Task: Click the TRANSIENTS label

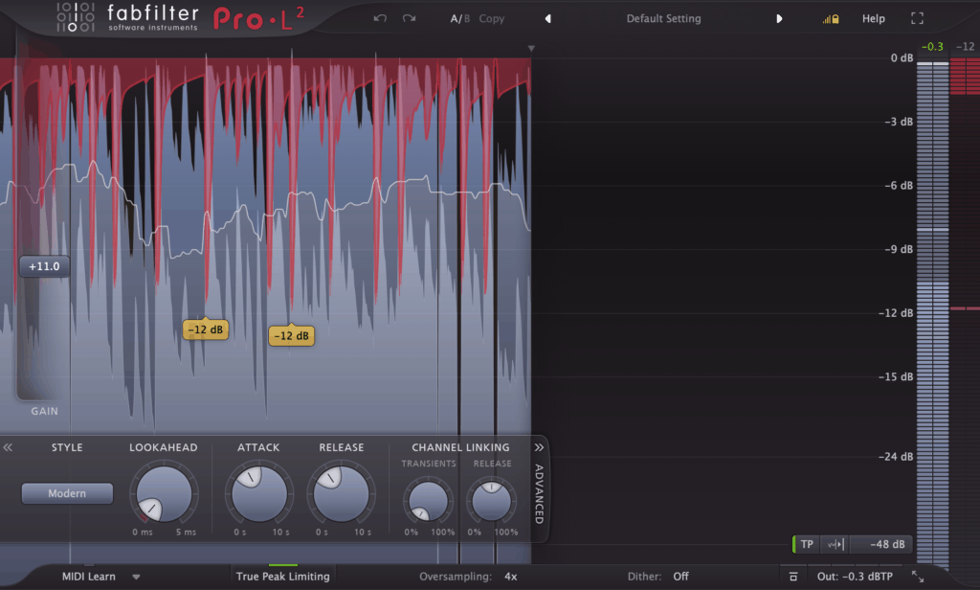Action: [x=429, y=464]
